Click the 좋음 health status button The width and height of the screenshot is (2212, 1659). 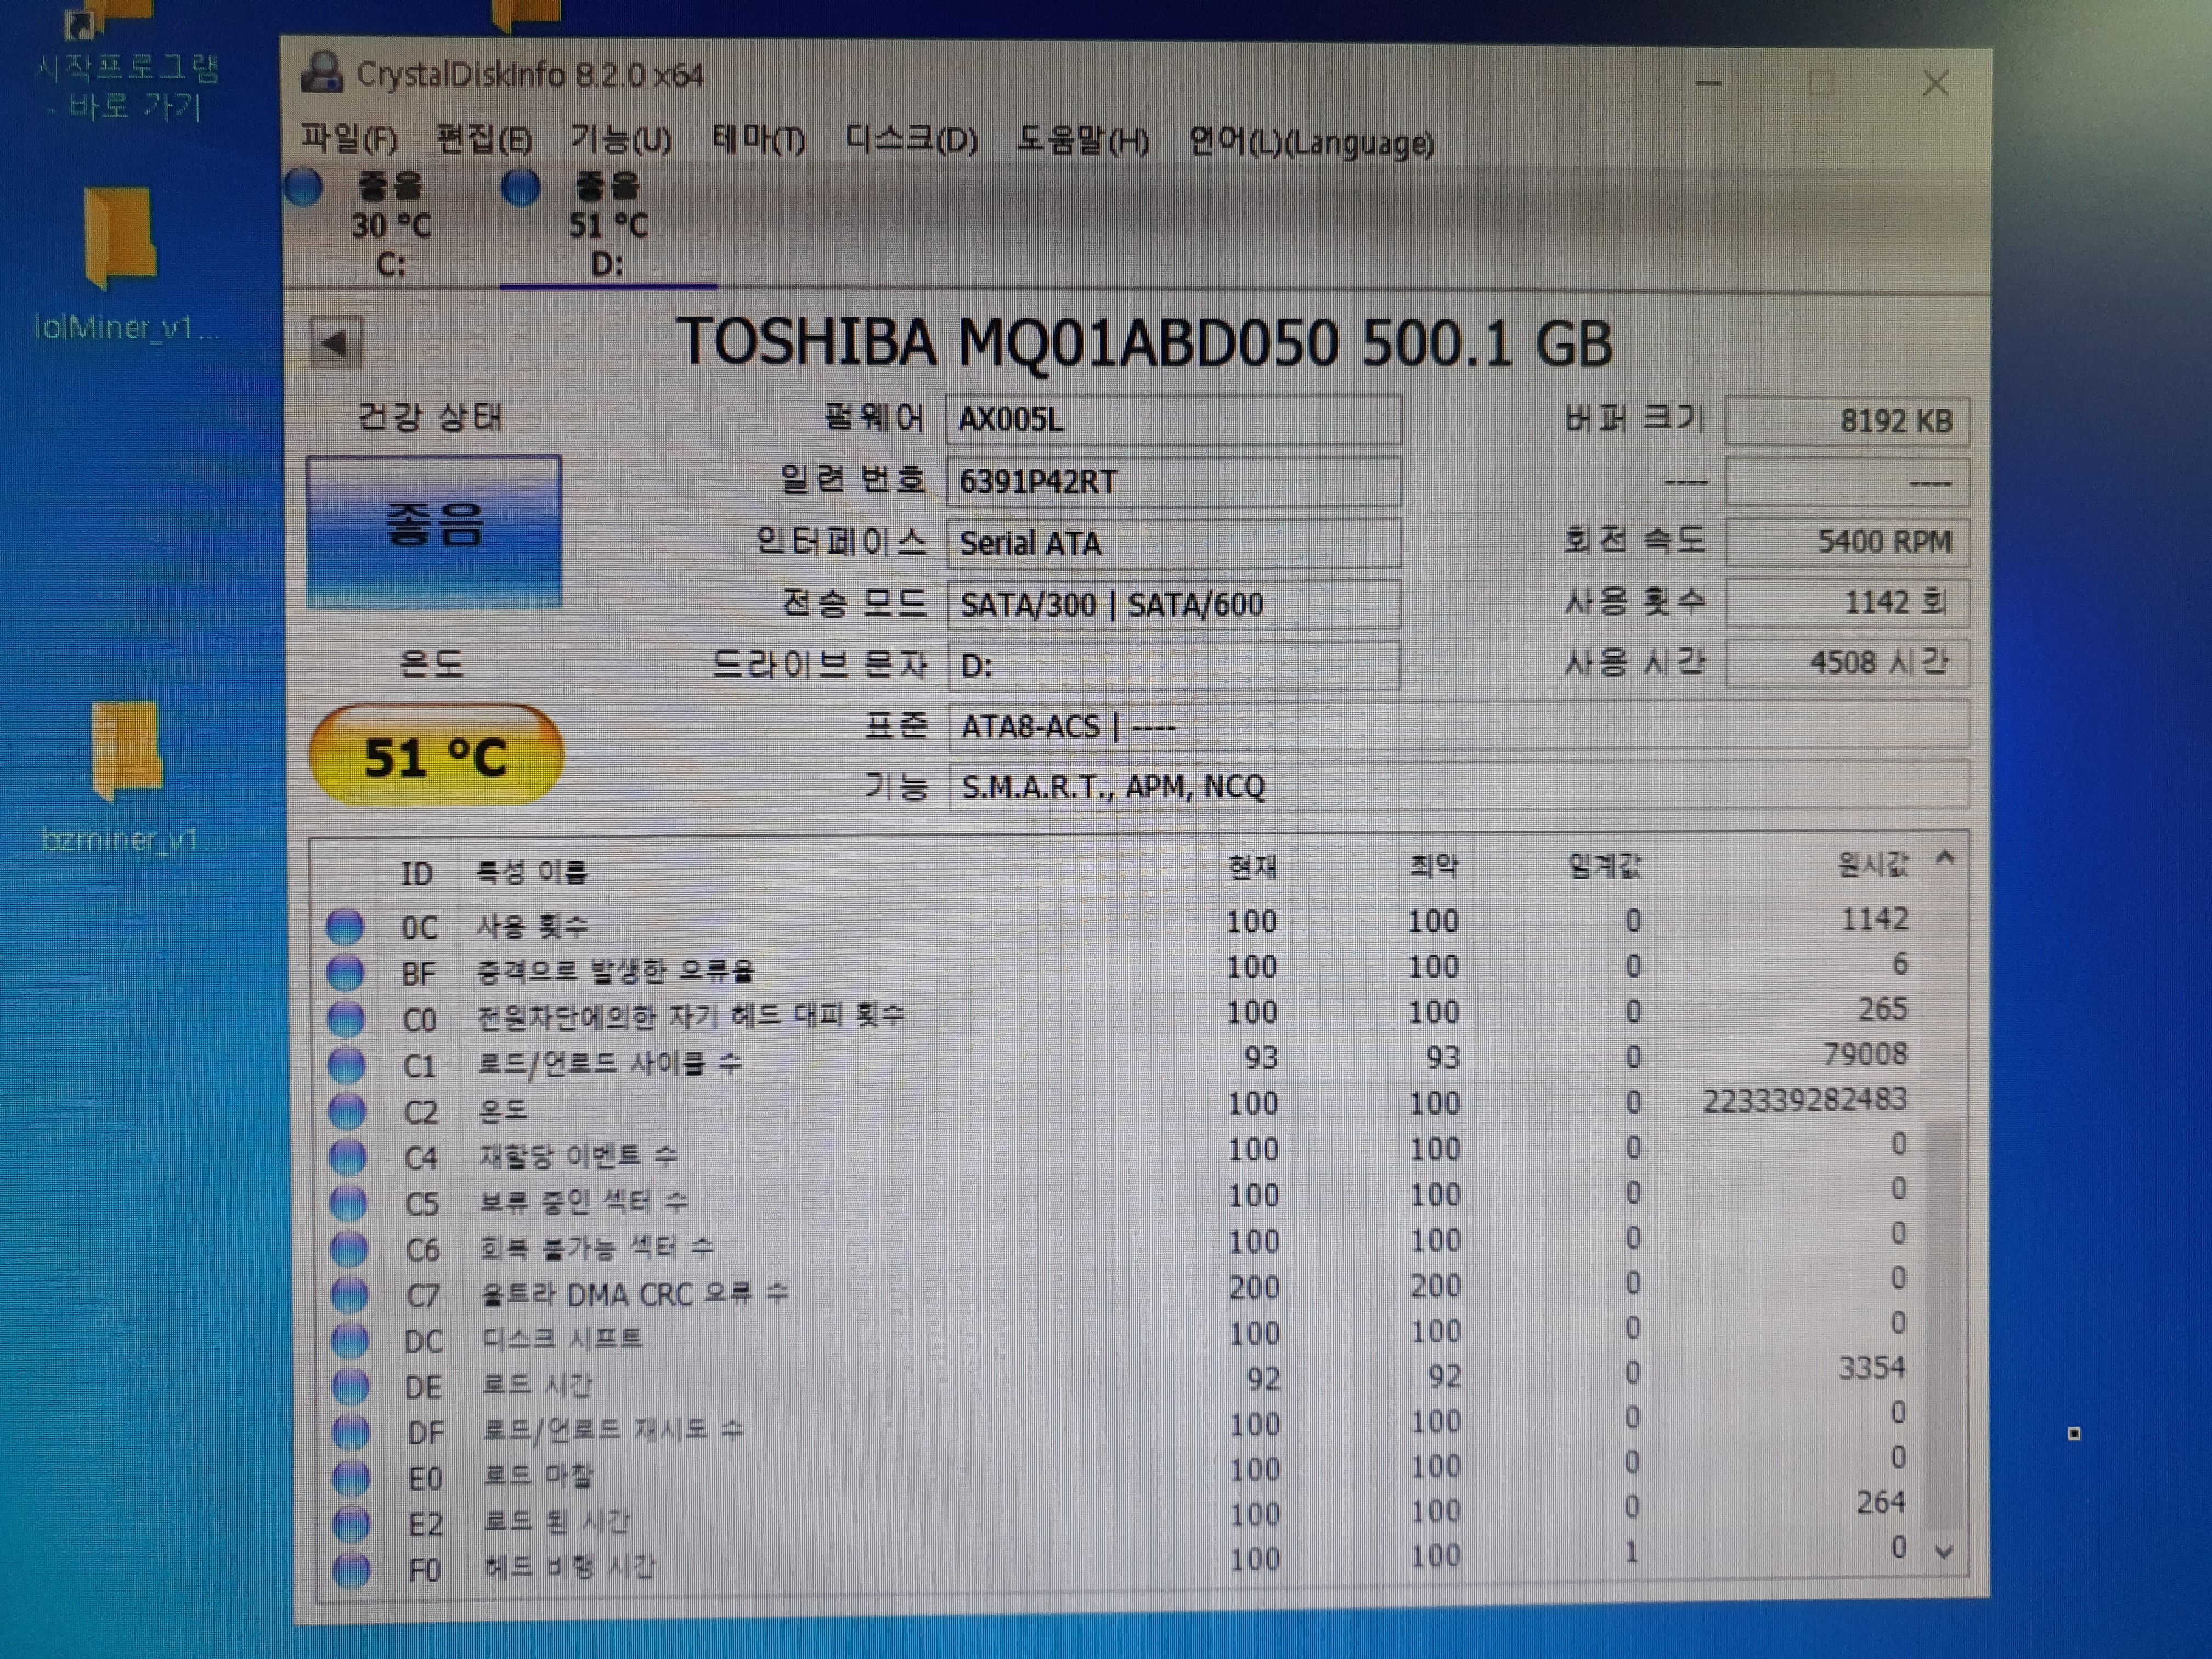[434, 530]
